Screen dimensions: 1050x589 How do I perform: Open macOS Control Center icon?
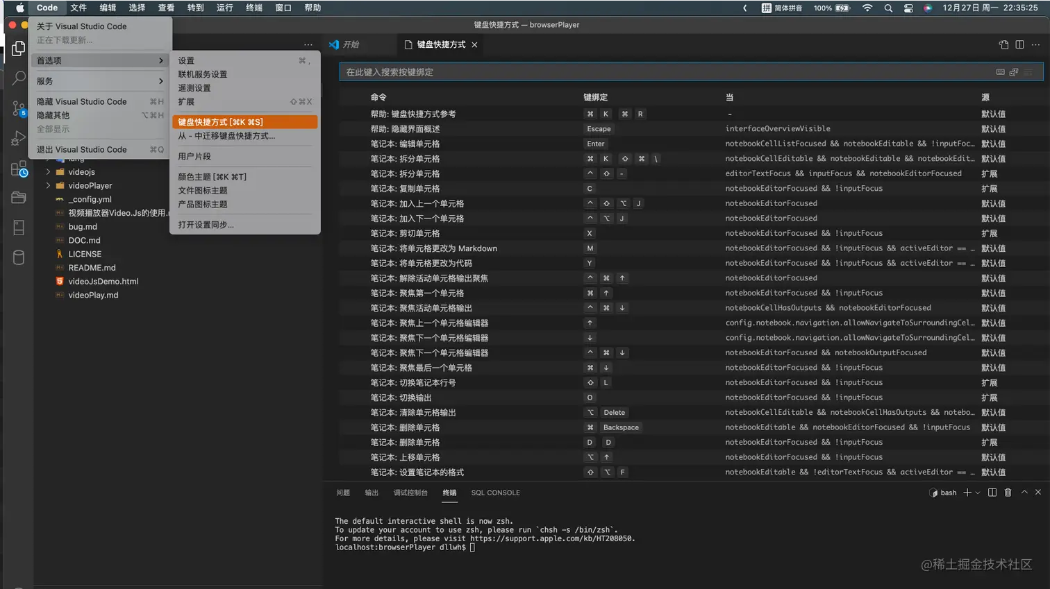click(908, 8)
